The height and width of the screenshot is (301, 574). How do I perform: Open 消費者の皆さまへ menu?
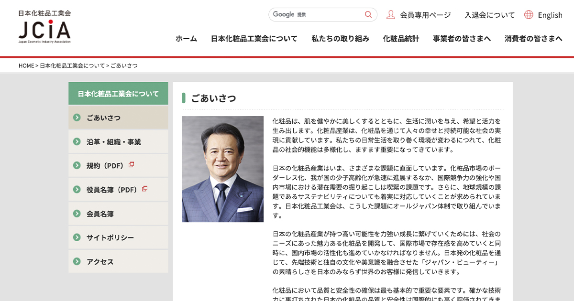(x=533, y=39)
